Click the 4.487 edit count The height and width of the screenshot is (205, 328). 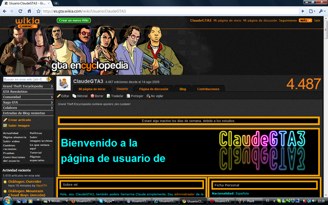(303, 84)
